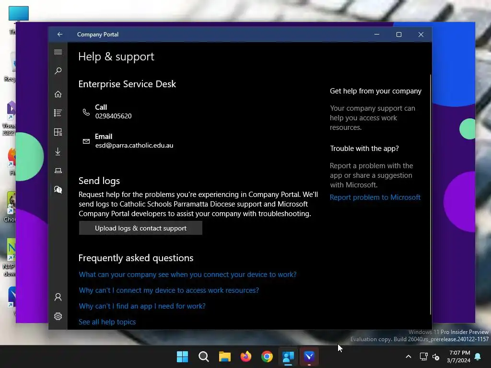
Task: Open the Apps list sidebar icon
Action: [58, 113]
